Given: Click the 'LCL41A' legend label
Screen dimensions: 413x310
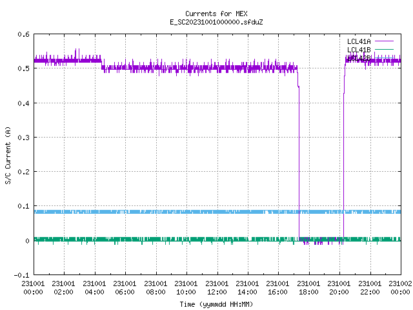Looking at the screenshot, I should [359, 41].
